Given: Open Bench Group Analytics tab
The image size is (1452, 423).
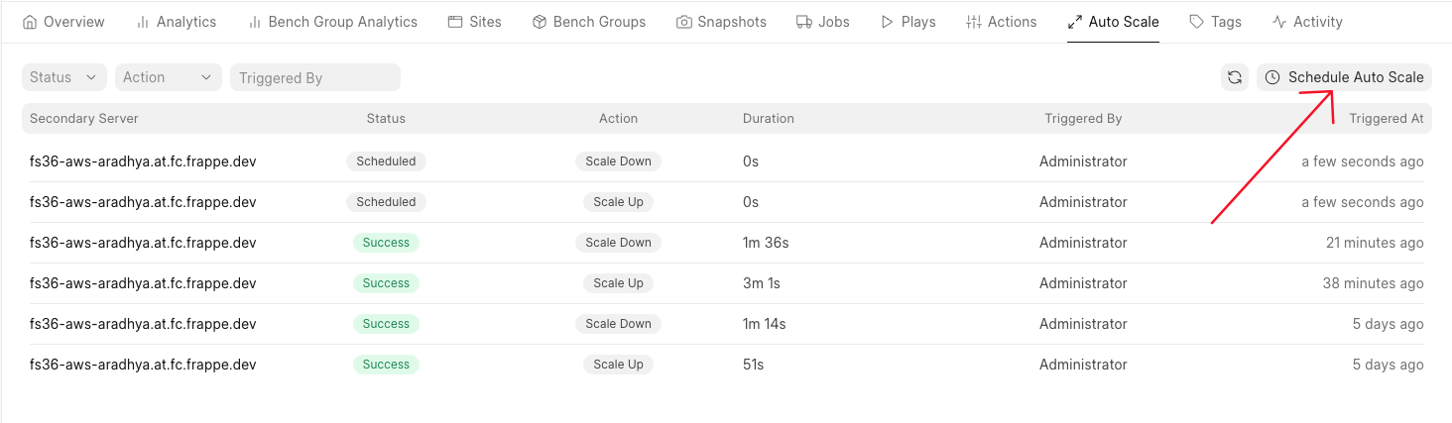Looking at the screenshot, I should (333, 22).
